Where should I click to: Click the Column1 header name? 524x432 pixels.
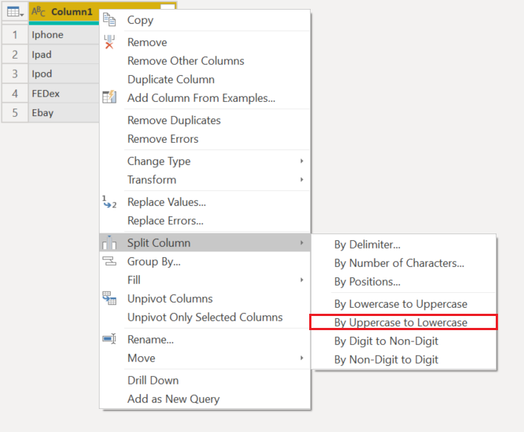pyautogui.click(x=71, y=12)
